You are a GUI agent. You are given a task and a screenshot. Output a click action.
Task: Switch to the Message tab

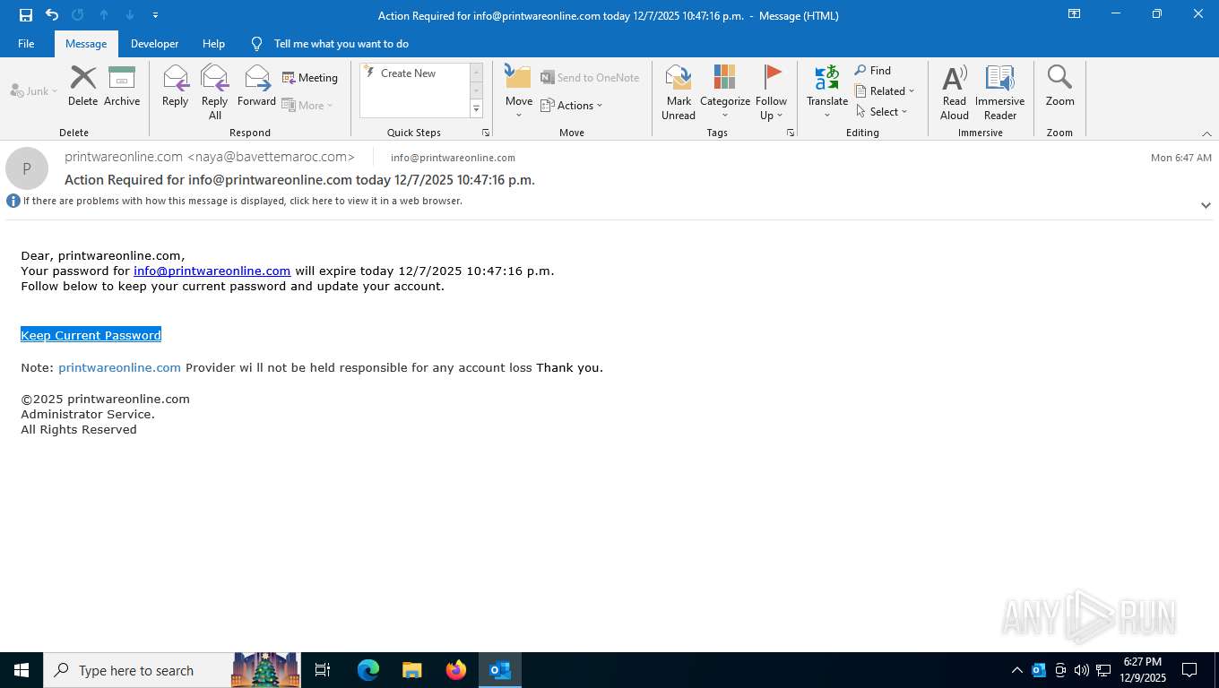(86, 43)
